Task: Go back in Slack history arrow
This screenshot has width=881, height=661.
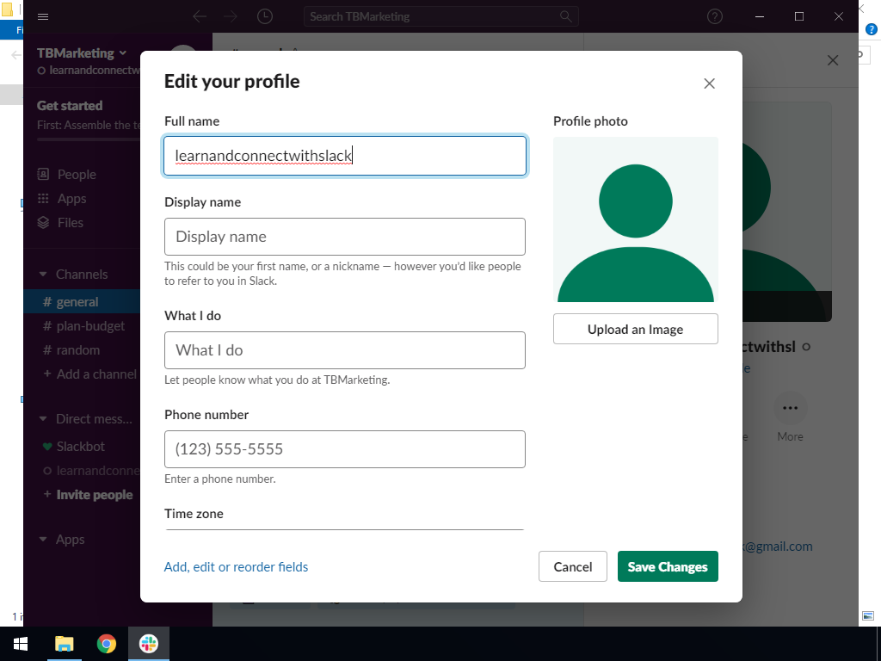Action: (x=200, y=17)
